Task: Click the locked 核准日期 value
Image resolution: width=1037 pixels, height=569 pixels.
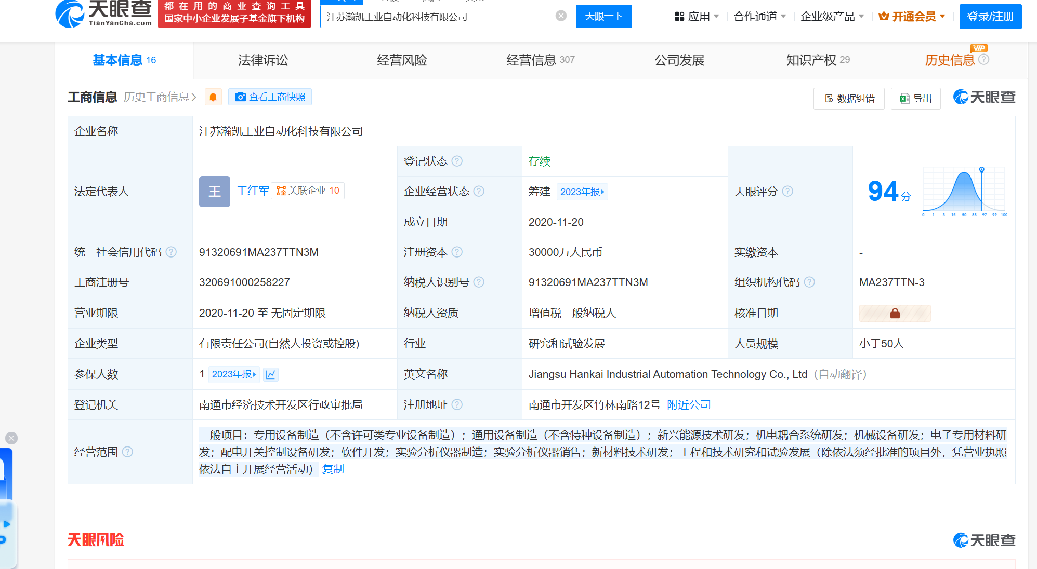Action: tap(895, 313)
